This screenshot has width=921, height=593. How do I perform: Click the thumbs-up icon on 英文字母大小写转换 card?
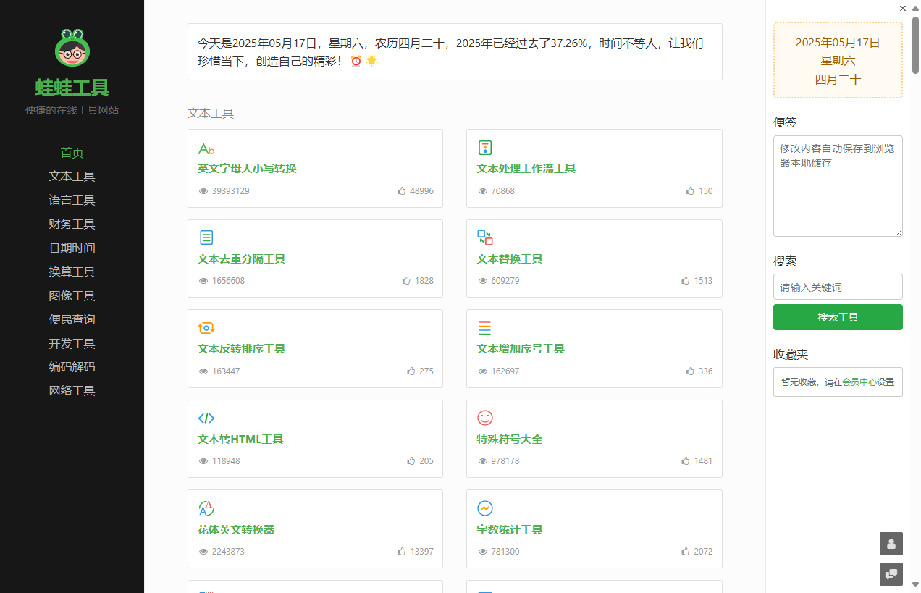[x=401, y=190]
